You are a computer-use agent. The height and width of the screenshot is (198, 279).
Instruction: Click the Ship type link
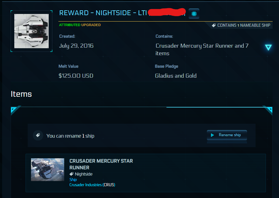point(73,180)
